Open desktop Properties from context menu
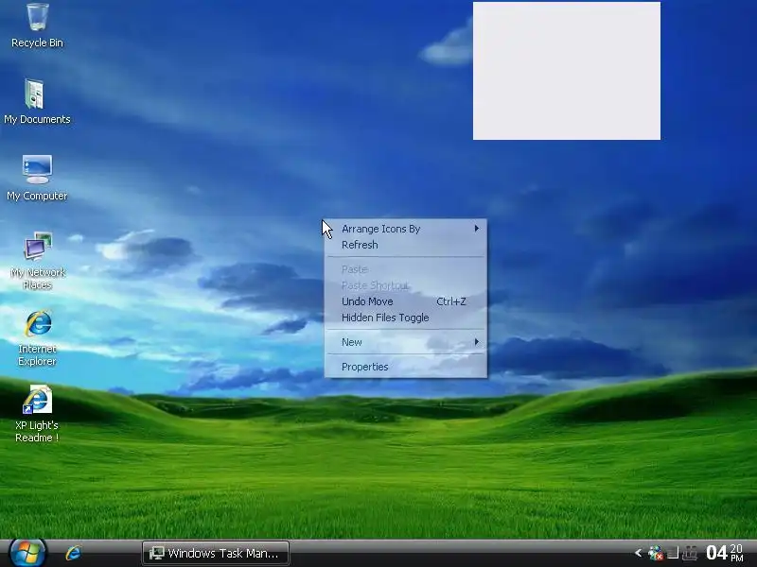The image size is (757, 567). coord(406,367)
